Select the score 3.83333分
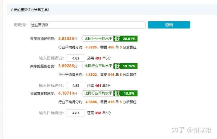 point(68,39)
